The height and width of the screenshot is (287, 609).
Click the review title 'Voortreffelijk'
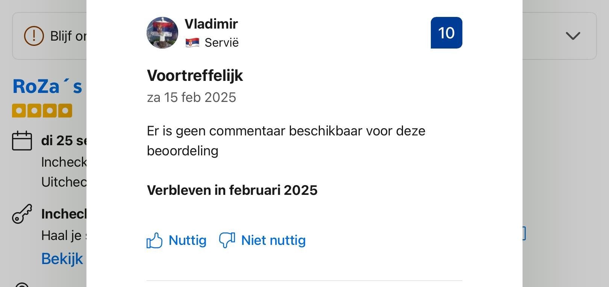(195, 76)
